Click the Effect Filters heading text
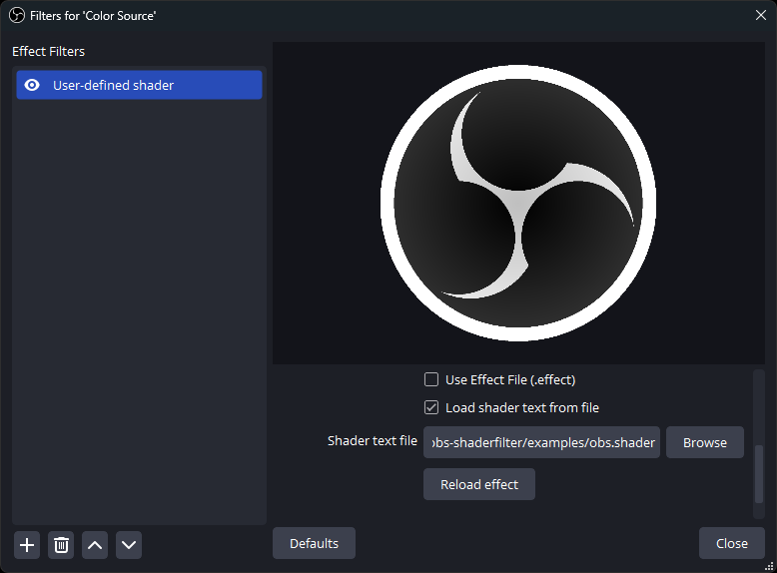The width and height of the screenshot is (777, 573). point(49,52)
